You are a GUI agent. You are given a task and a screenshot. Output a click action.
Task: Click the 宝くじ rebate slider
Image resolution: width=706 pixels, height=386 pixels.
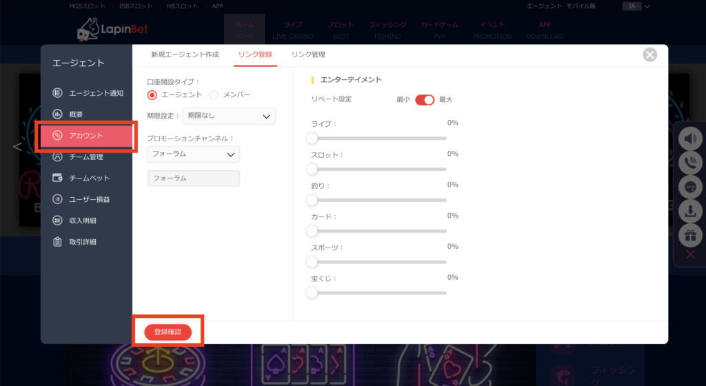(x=379, y=293)
